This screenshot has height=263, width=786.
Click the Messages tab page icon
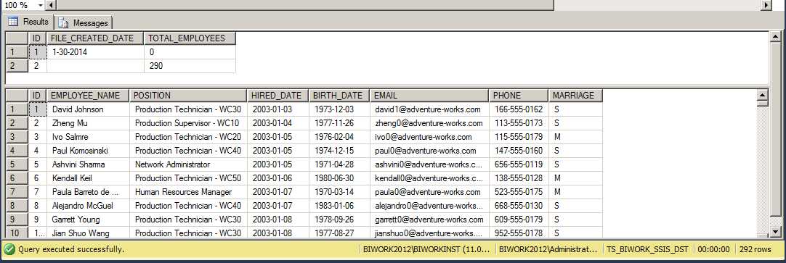(x=63, y=22)
